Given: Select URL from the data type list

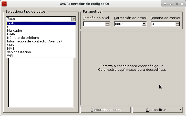Looking at the screenshot, I should point(10,27).
